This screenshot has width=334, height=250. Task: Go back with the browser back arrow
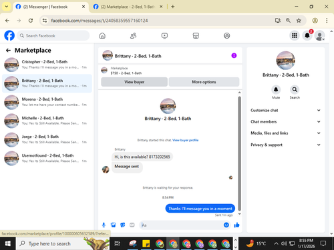(7, 21)
